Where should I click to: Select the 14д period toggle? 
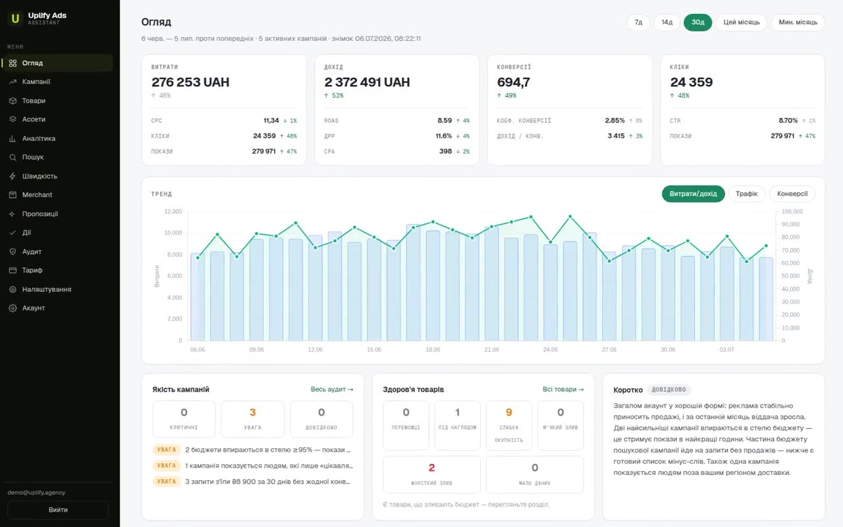666,22
